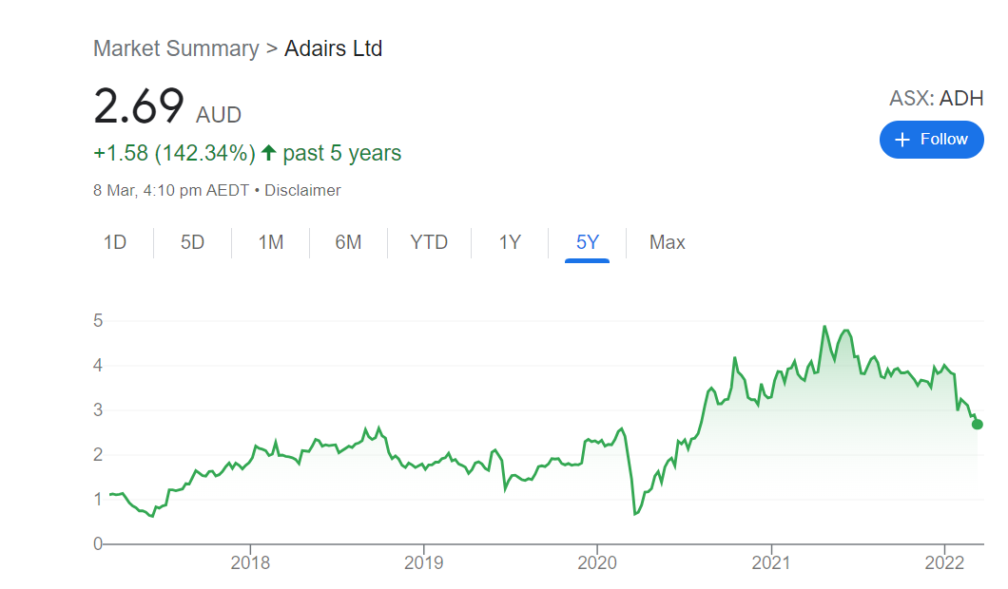The height and width of the screenshot is (589, 1008).
Task: View the 1Y price history
Action: 510,242
